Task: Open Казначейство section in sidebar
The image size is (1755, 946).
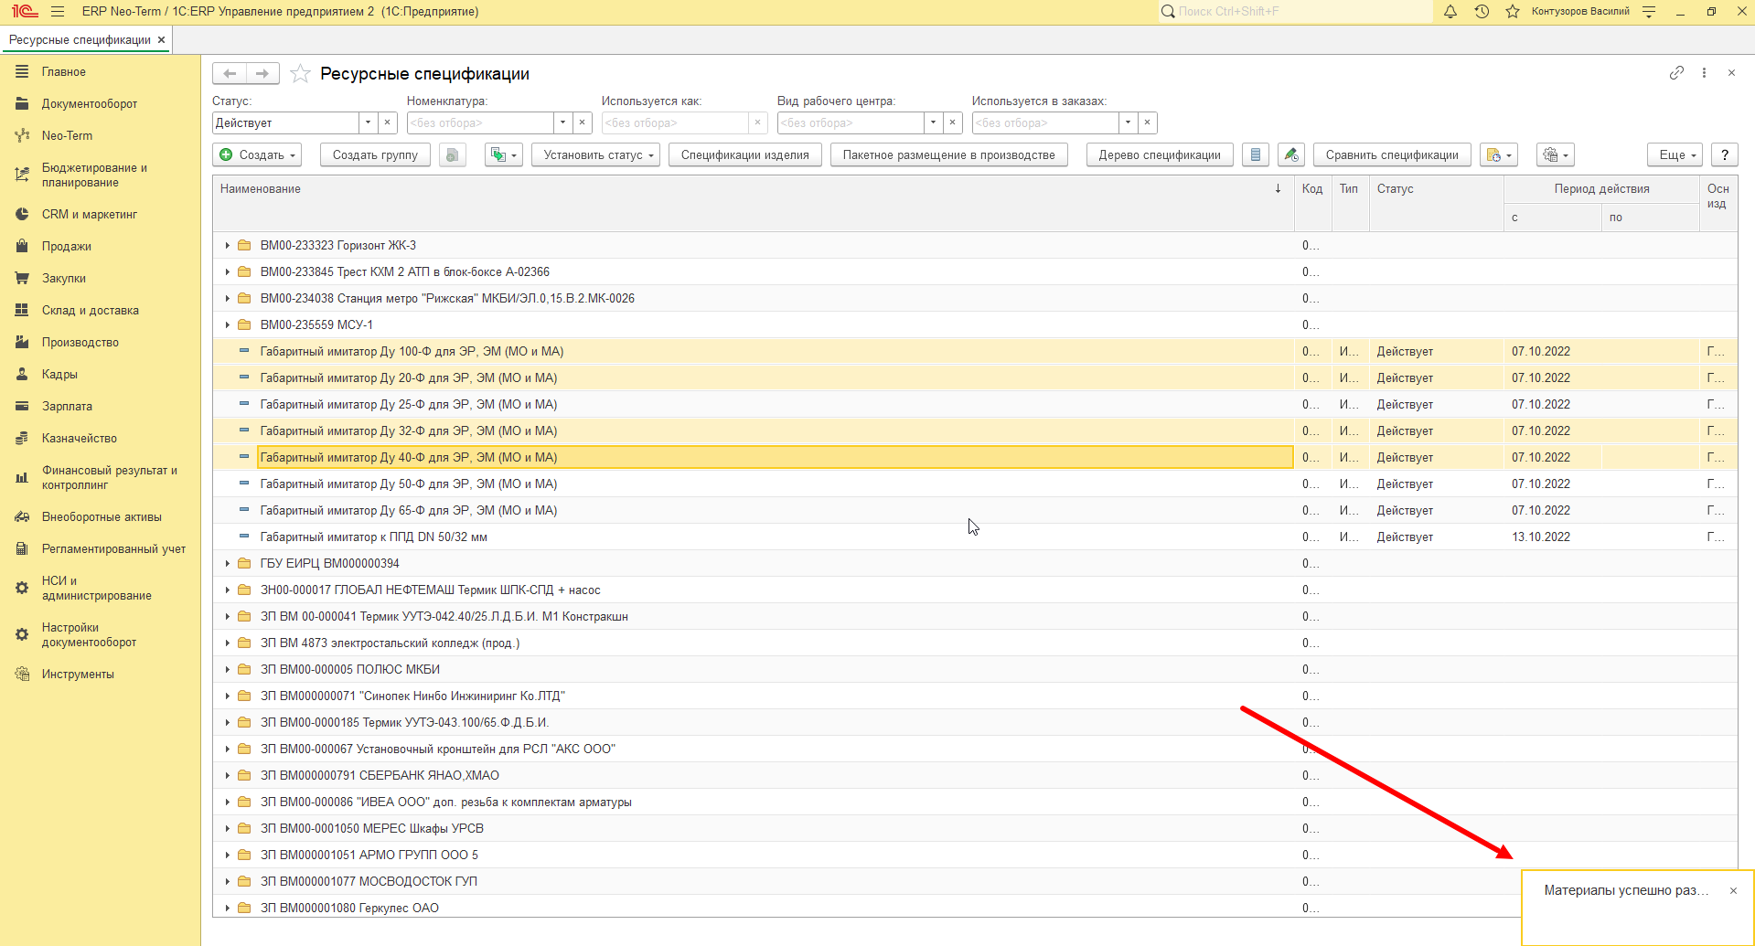Action: point(79,438)
